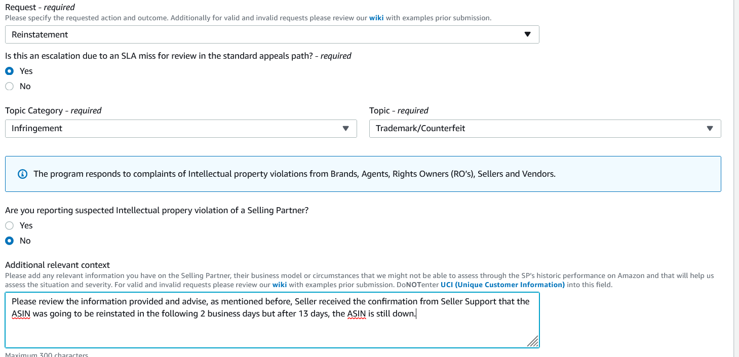The image size is (739, 357).
Task: Select No for reporting Intellectual property violation
Action: click(9, 241)
